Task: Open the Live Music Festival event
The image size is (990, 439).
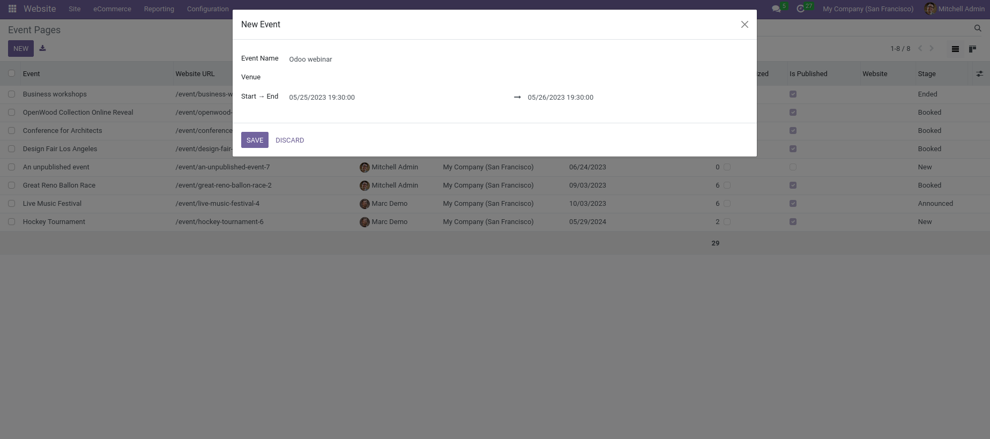Action: pyautogui.click(x=52, y=204)
